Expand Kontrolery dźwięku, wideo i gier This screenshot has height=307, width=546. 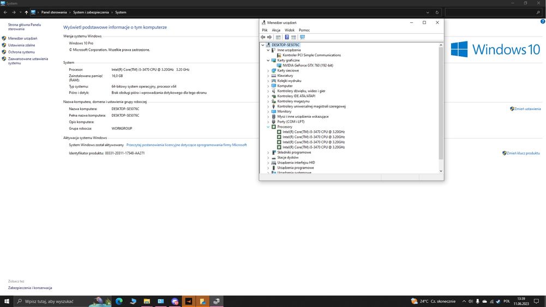point(268,91)
